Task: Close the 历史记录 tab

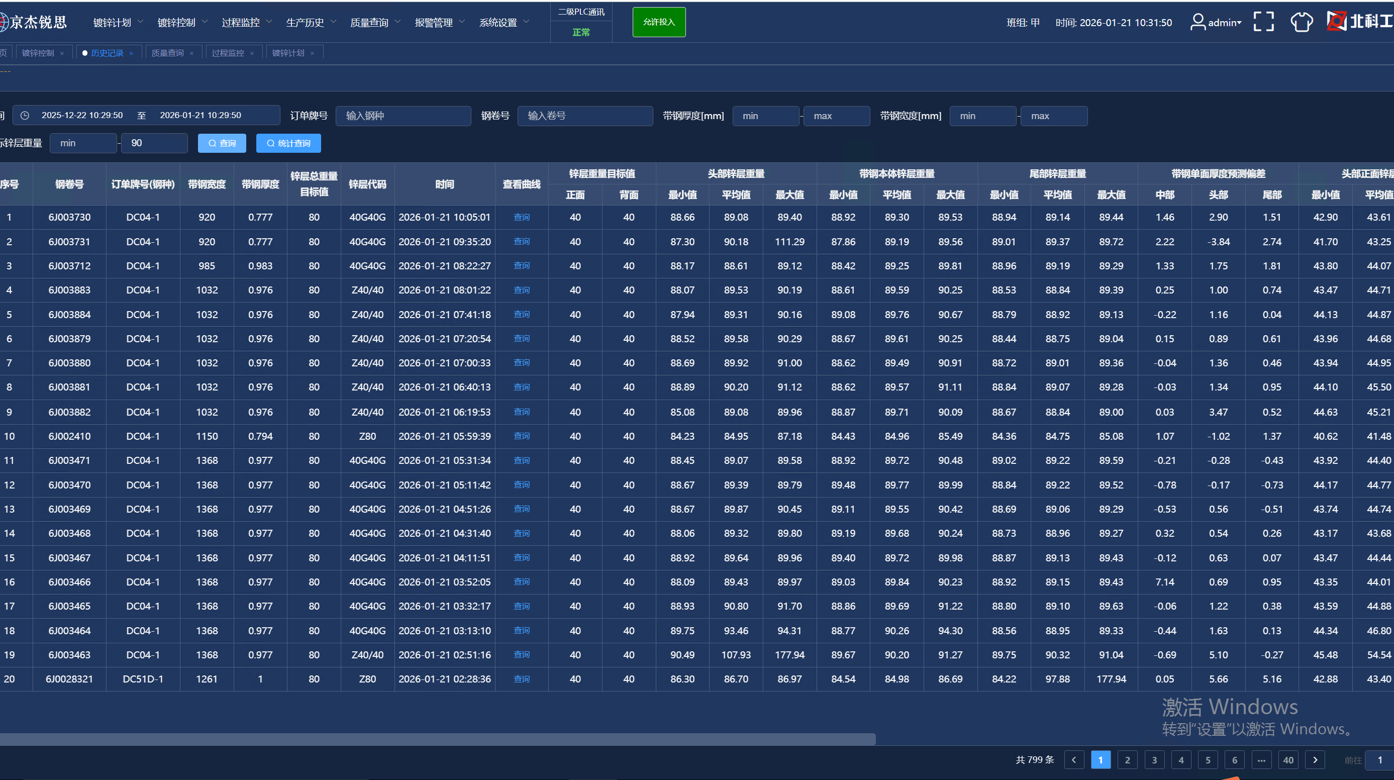Action: 132,53
